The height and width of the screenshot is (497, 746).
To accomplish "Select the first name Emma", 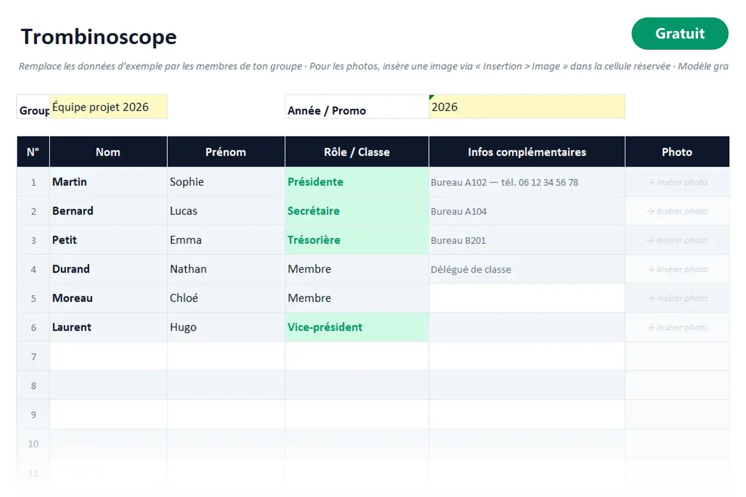I will 226,240.
